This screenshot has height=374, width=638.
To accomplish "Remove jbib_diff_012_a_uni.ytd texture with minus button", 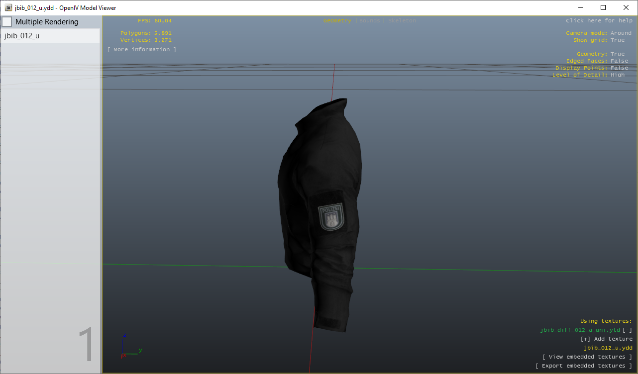I will coord(627,330).
